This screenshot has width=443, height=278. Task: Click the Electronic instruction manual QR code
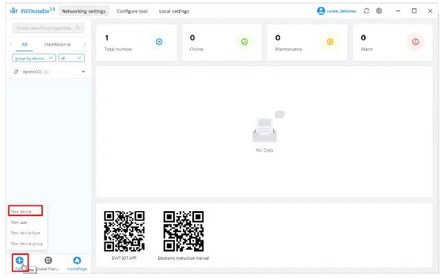(x=183, y=231)
